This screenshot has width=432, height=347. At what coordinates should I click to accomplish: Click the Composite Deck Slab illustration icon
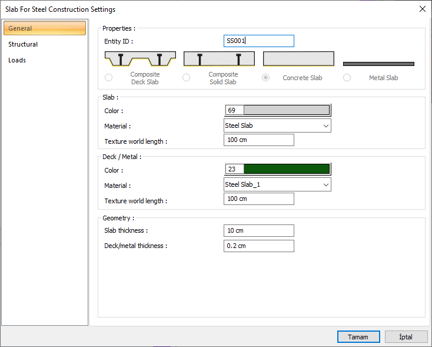(140, 59)
